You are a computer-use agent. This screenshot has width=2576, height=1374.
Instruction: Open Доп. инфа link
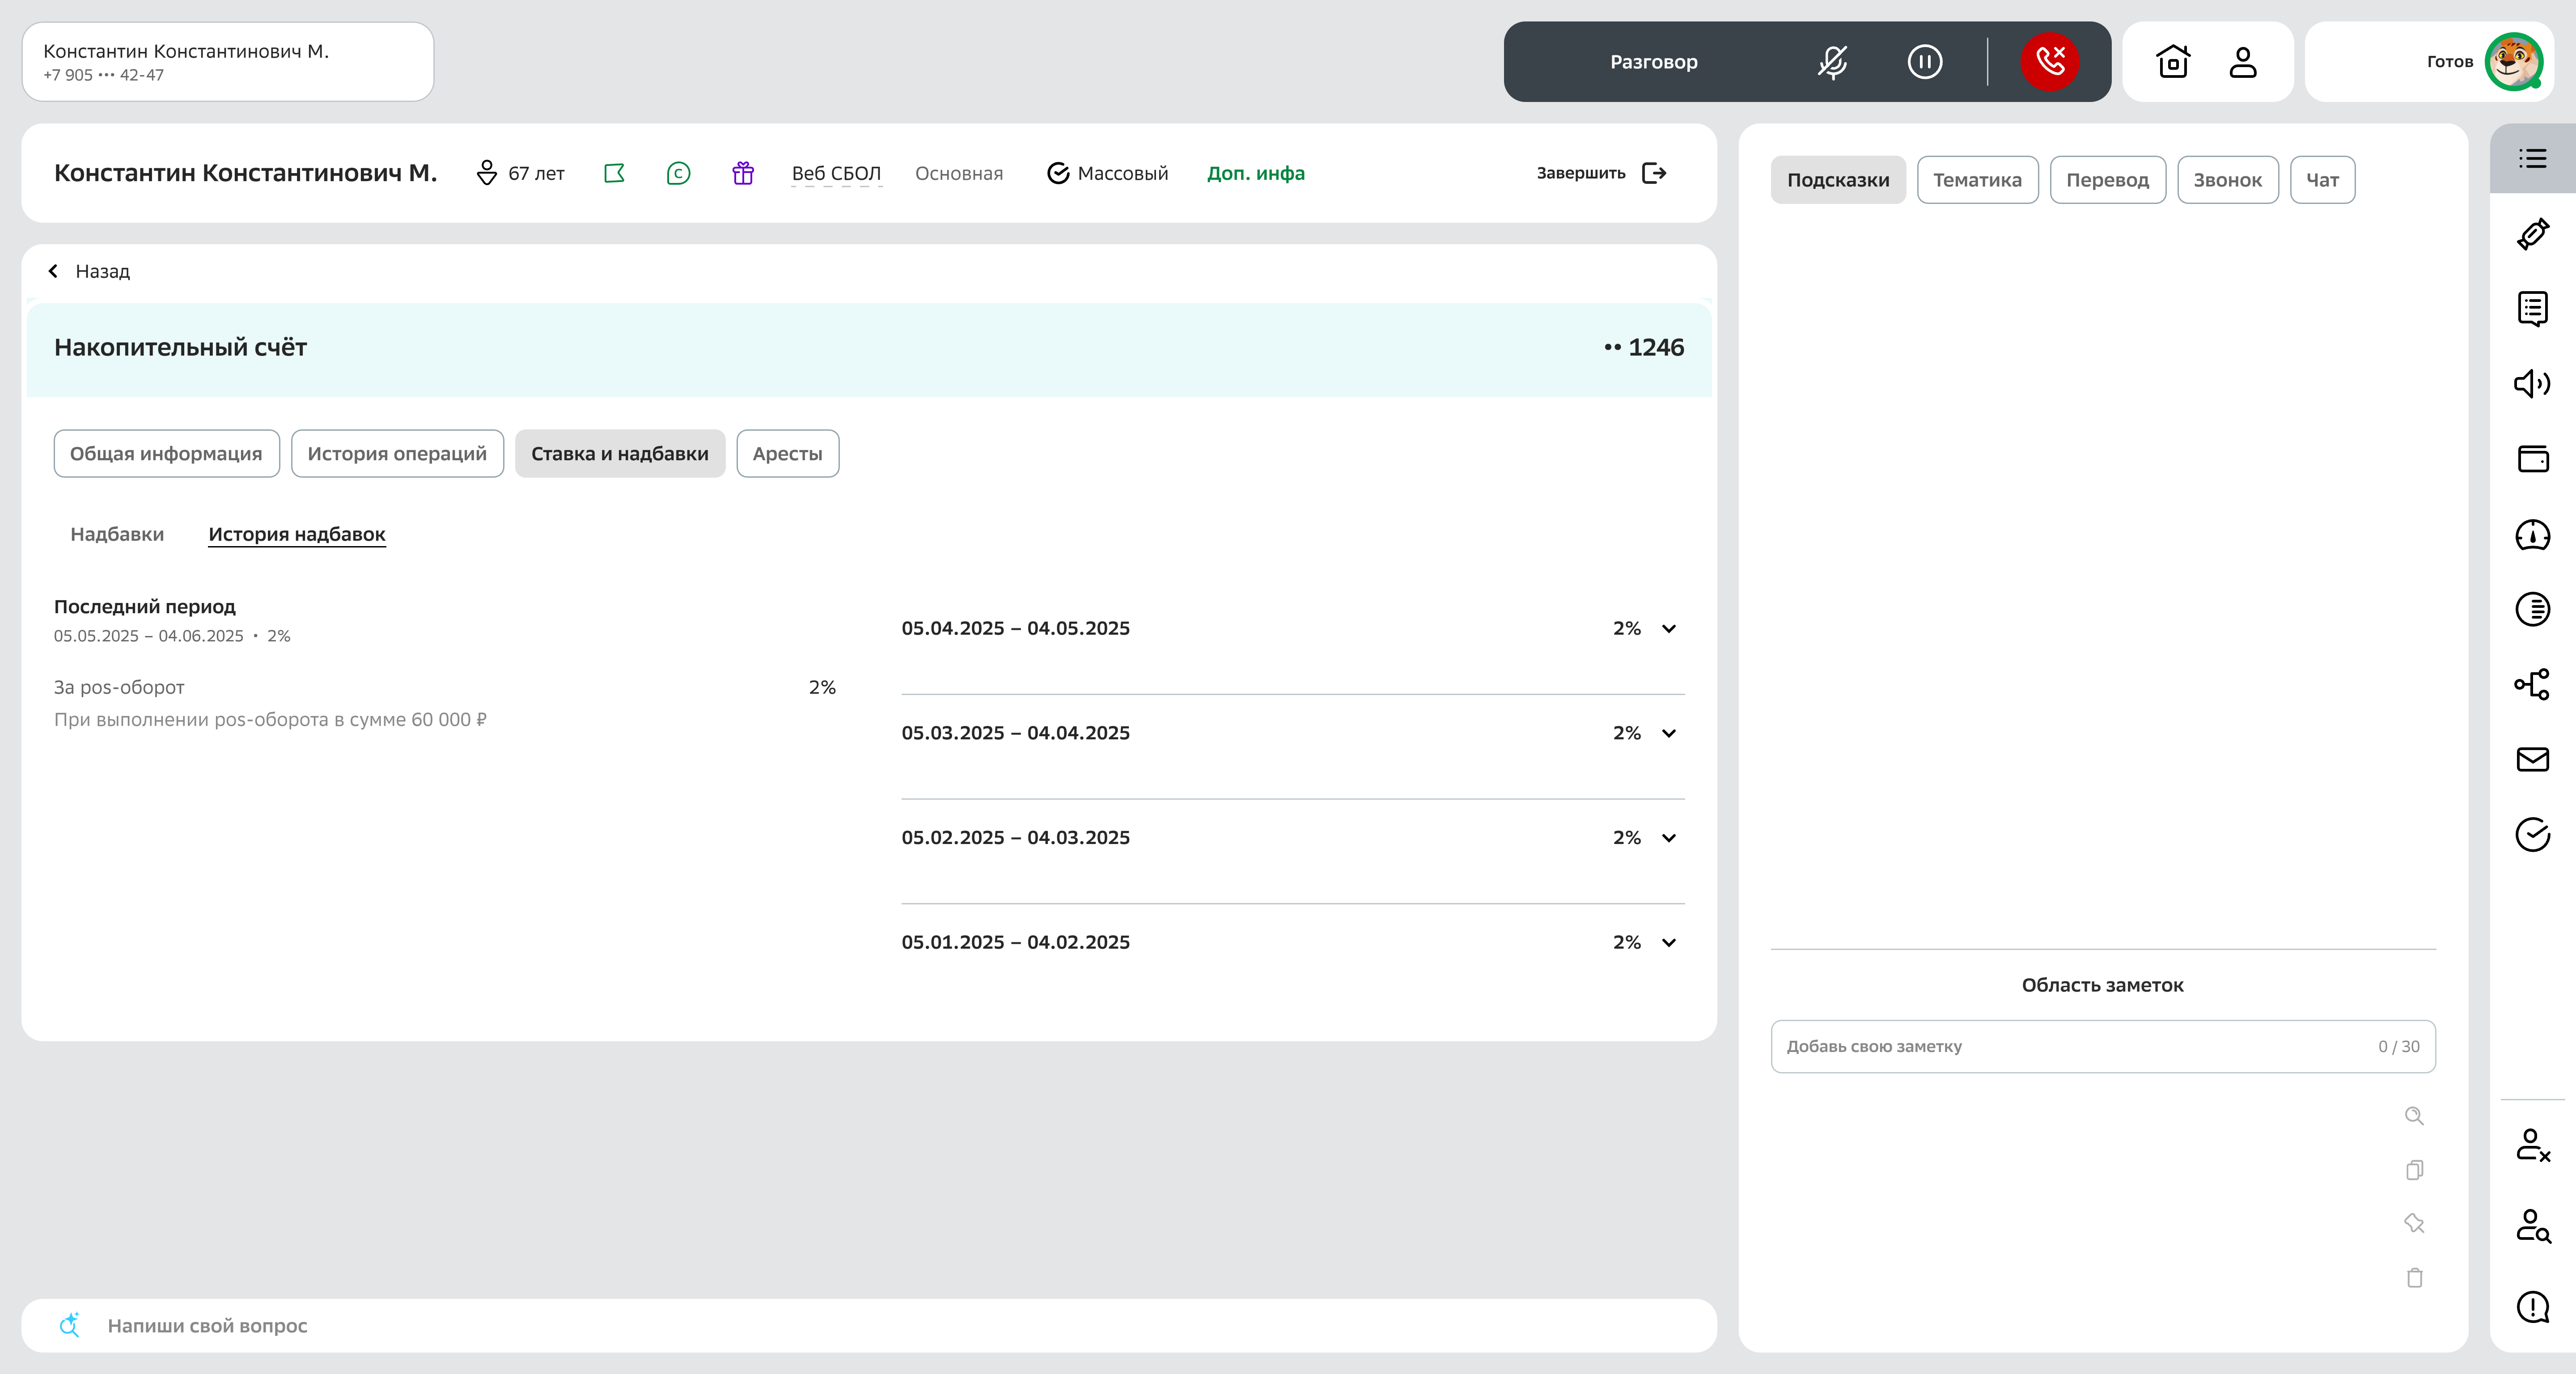click(1255, 174)
